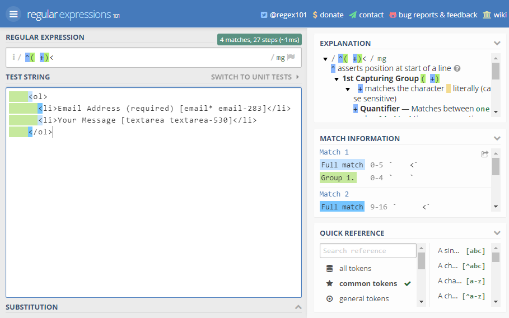Open the hamburger menu in the header
This screenshot has height=318, width=509.
pos(13,14)
